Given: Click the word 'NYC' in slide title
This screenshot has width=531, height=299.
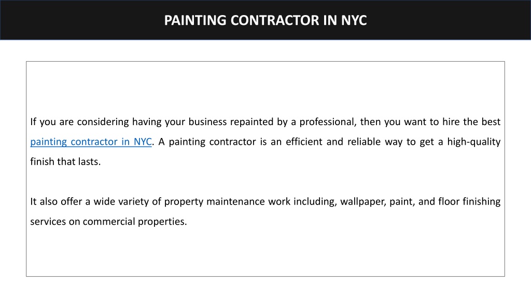Looking at the screenshot, I should 354,20.
